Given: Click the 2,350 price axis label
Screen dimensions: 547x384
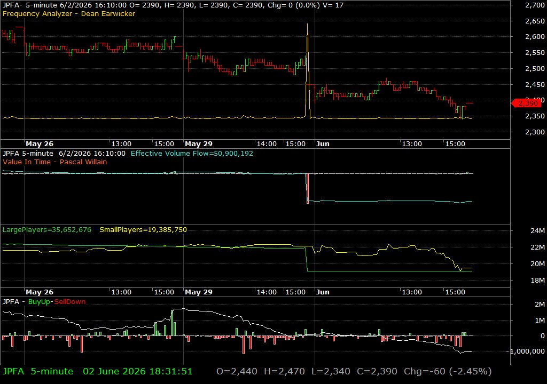Looking at the screenshot, I should [535, 116].
